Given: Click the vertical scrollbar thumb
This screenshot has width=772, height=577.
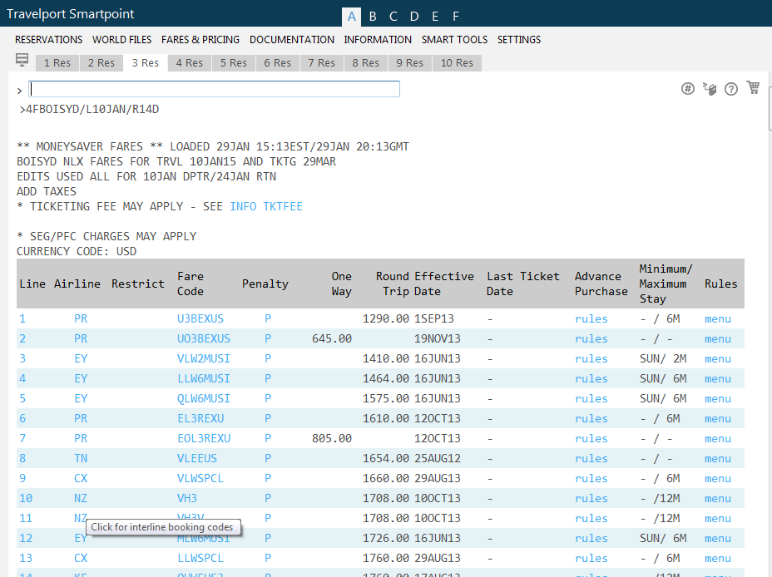Looking at the screenshot, I should point(770,110).
